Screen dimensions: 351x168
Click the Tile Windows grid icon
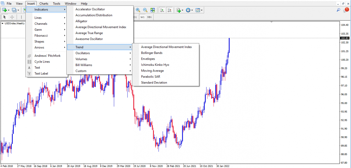[152, 10]
